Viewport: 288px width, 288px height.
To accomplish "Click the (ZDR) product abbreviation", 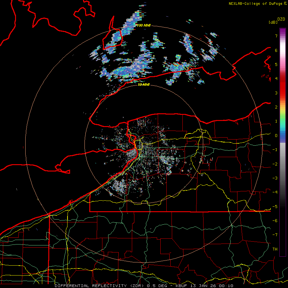I will [x=137, y=286].
